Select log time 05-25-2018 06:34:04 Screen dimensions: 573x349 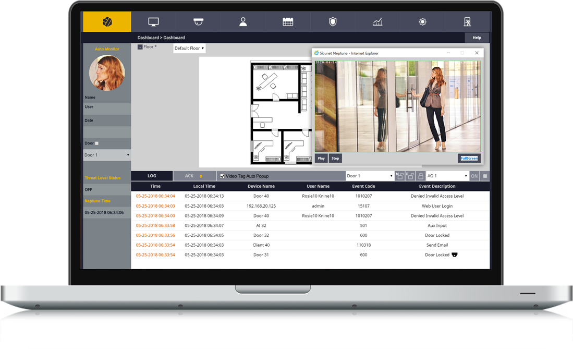[155, 196]
